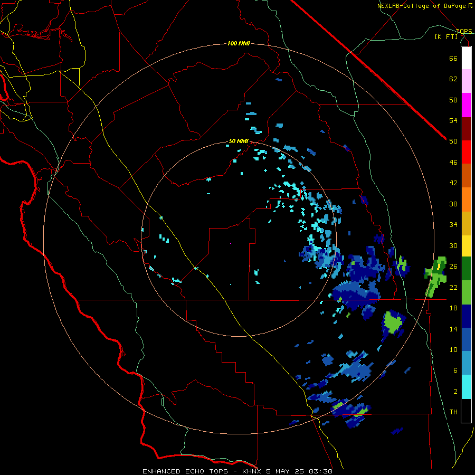Select the light green legend swatch

pos(466,292)
